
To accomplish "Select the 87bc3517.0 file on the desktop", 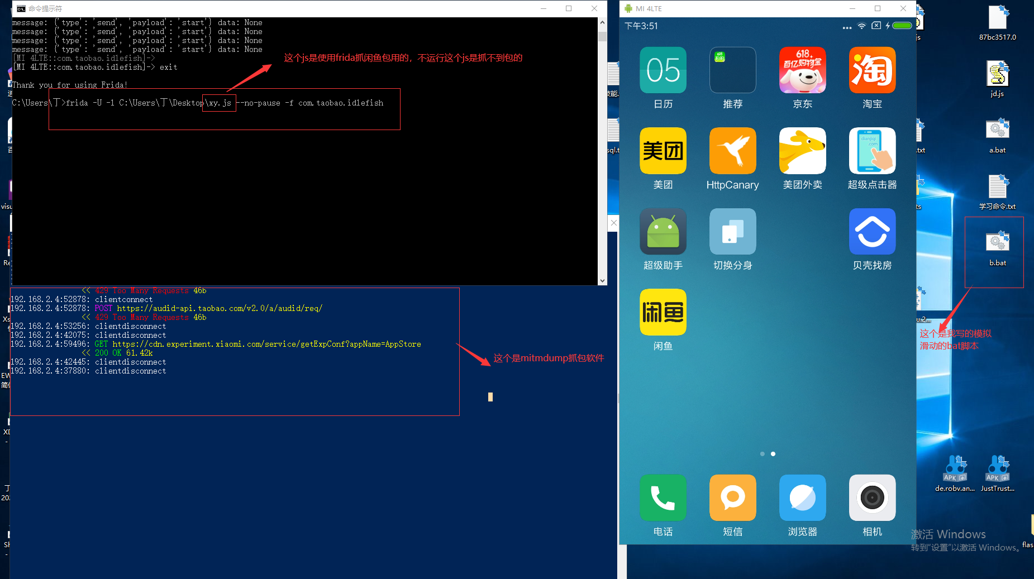I will pos(997,23).
